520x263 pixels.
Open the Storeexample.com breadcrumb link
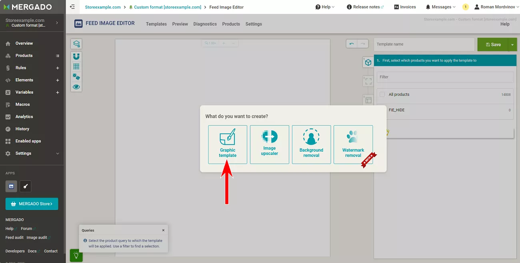point(103,7)
